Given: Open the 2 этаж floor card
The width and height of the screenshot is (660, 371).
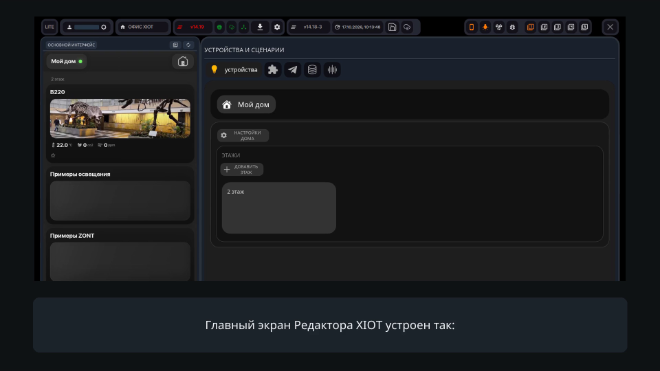Looking at the screenshot, I should 279,207.
